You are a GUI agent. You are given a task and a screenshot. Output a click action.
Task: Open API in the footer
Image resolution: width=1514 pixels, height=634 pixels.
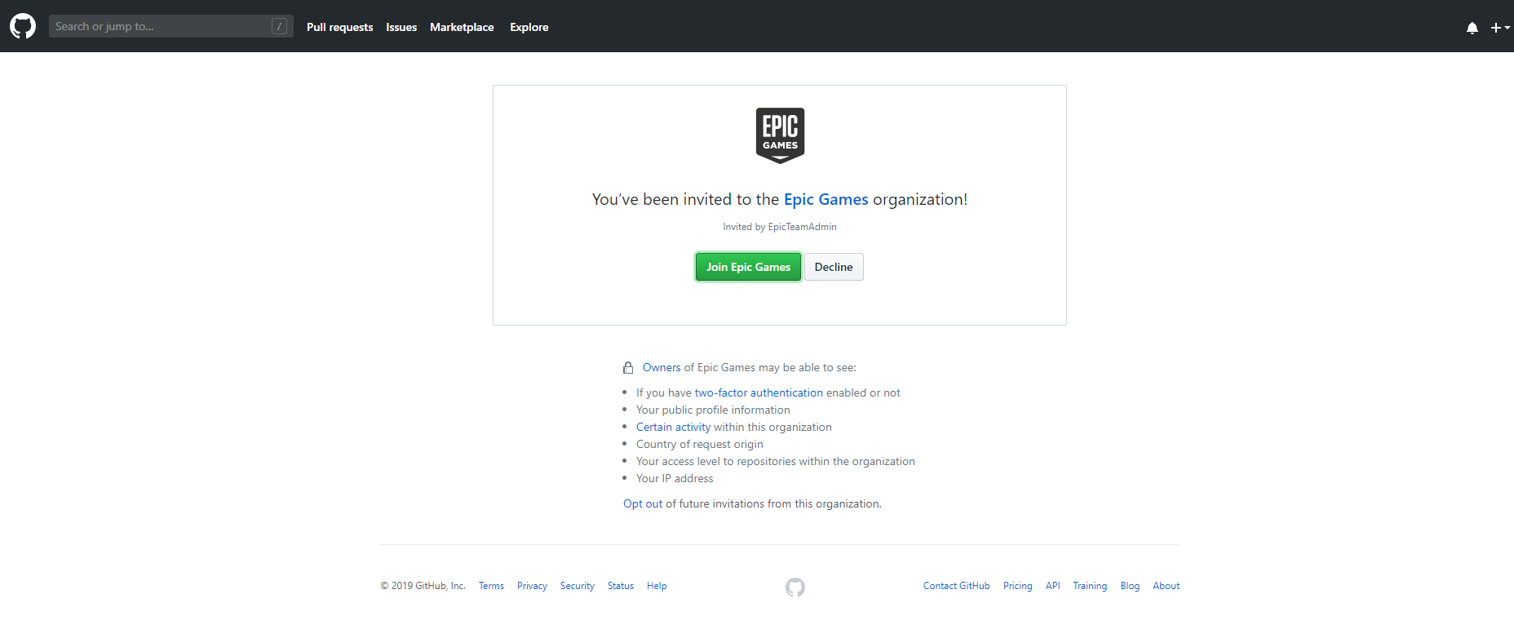pos(1053,586)
